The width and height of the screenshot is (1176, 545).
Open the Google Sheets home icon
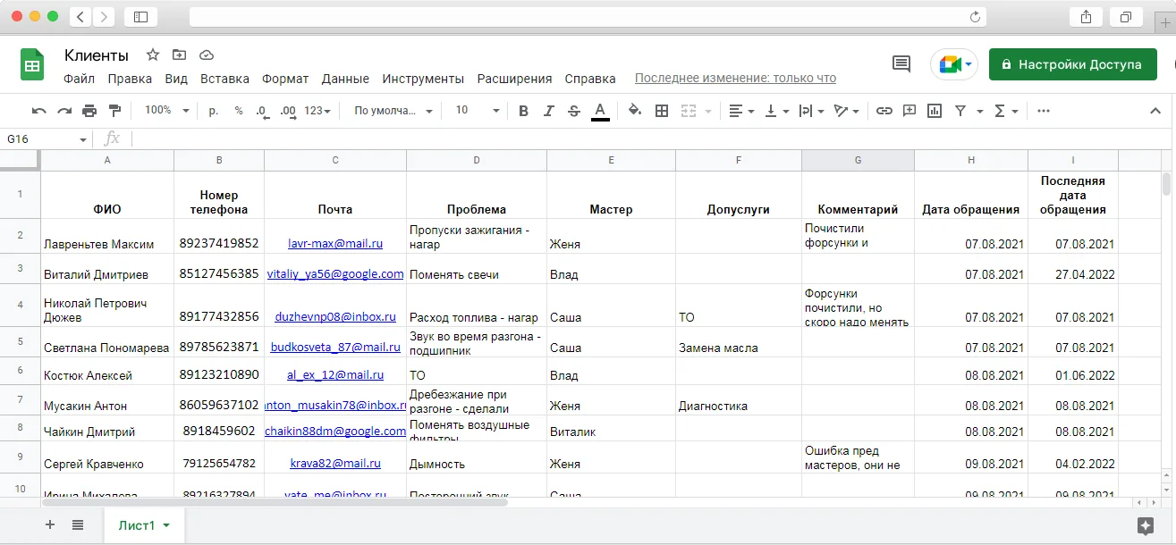point(32,65)
